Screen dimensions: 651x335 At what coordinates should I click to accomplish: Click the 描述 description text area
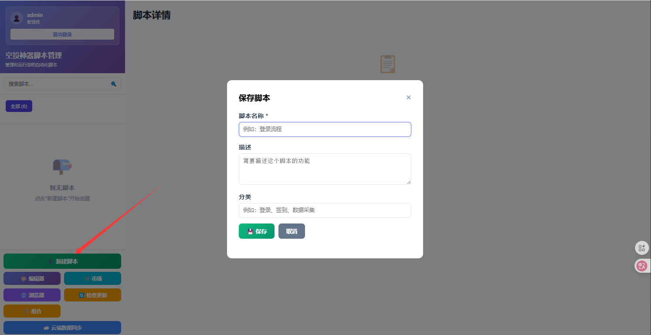click(325, 169)
